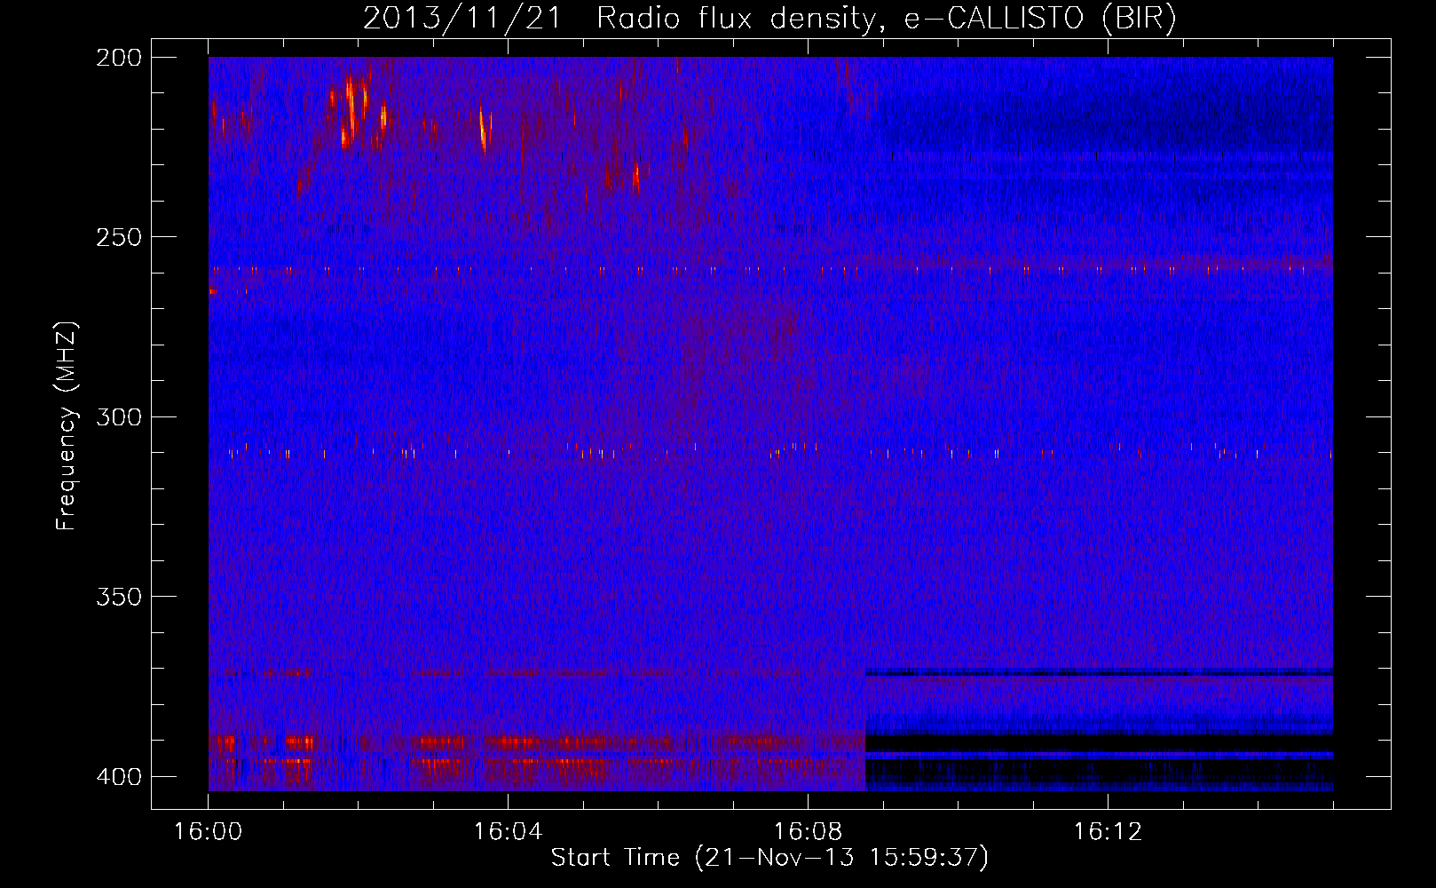The width and height of the screenshot is (1436, 888).
Task: Click the 16:08 time tick label
Action: 808,832
